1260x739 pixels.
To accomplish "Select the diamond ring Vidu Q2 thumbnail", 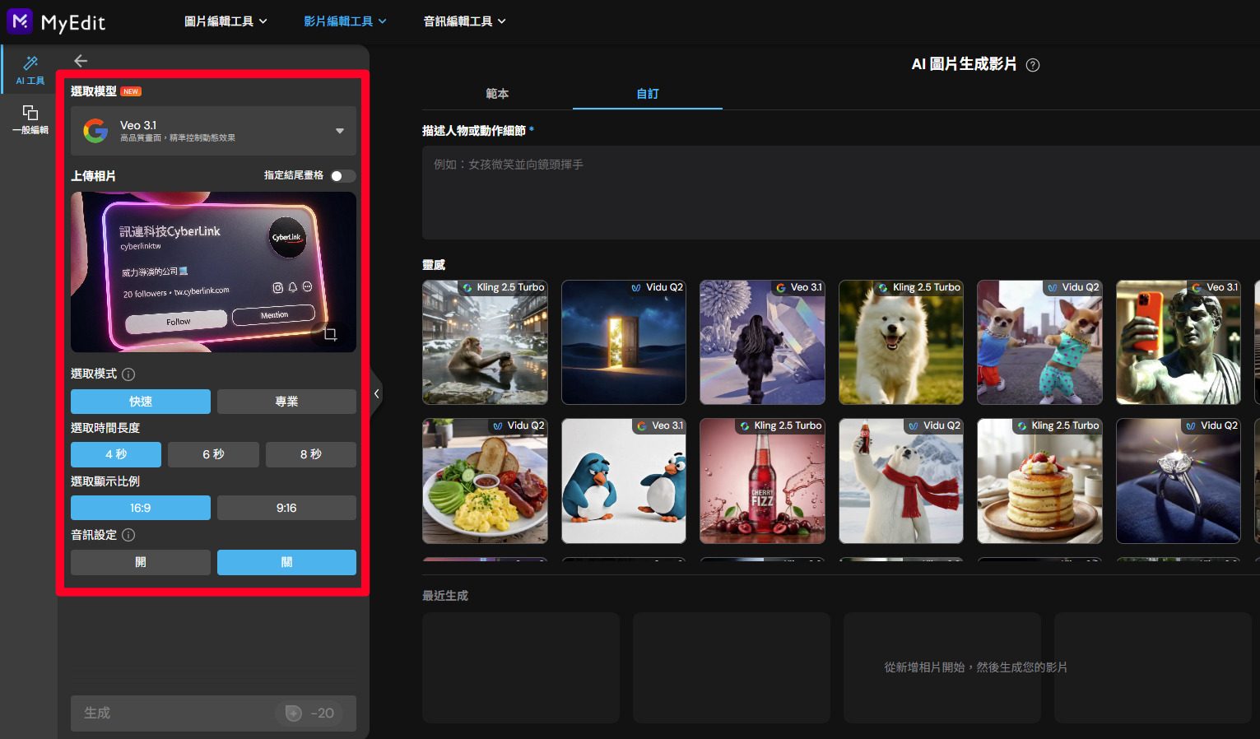I will point(1179,481).
